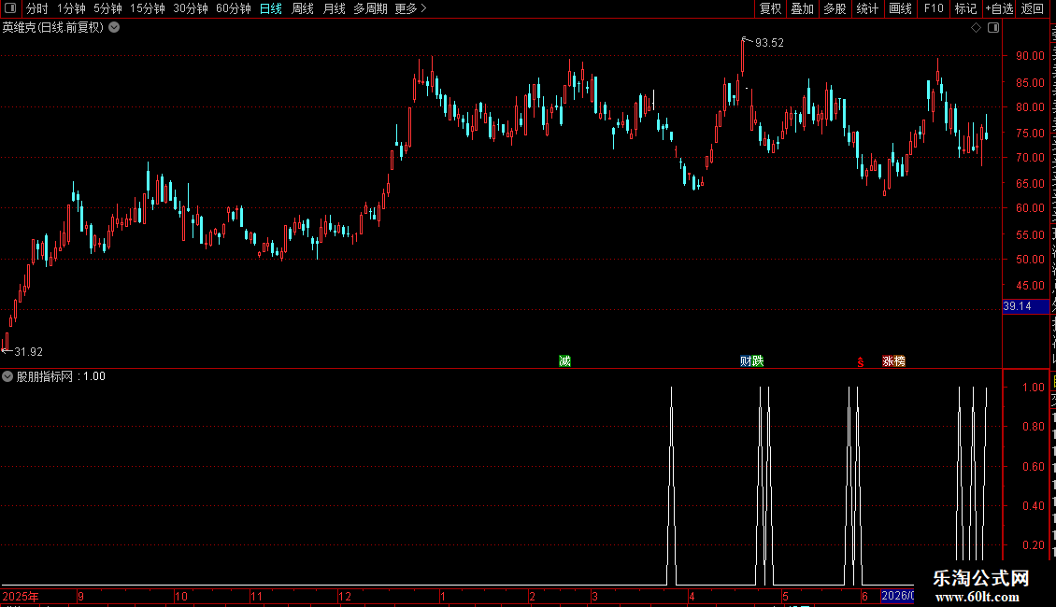The height and width of the screenshot is (607, 1056).
Task: Expand the 英维克 chart title dropdown arrow
Action: click(115, 28)
